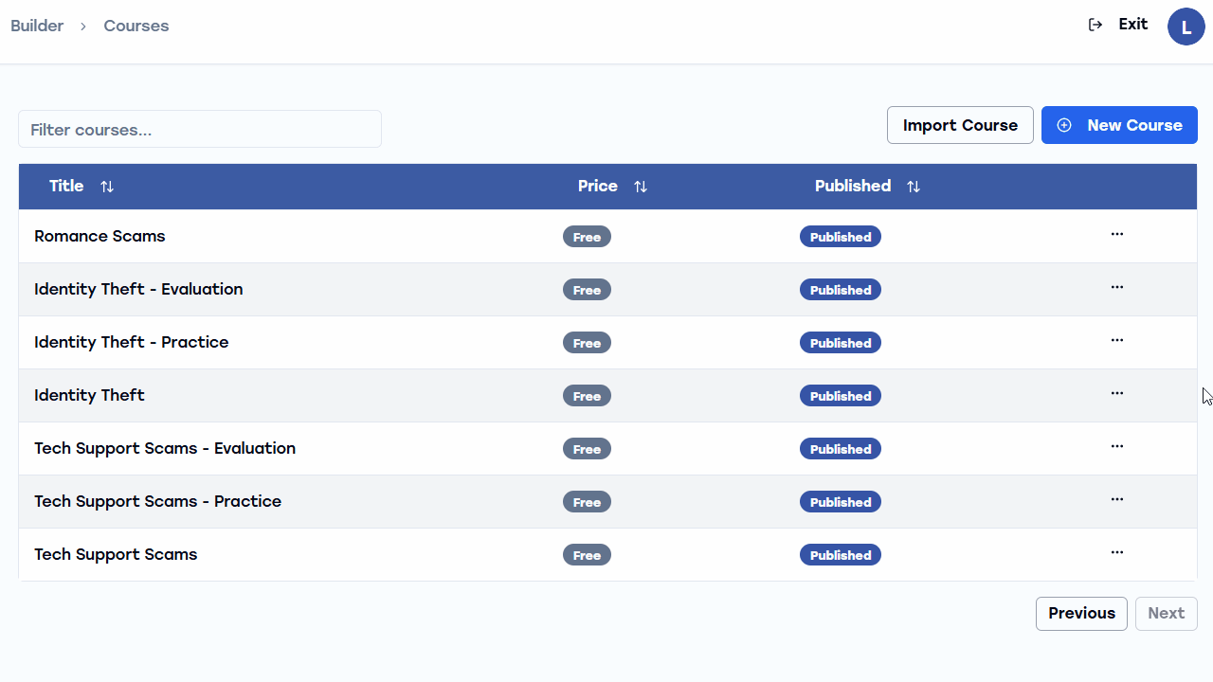Click the Import Course button

coord(960,125)
